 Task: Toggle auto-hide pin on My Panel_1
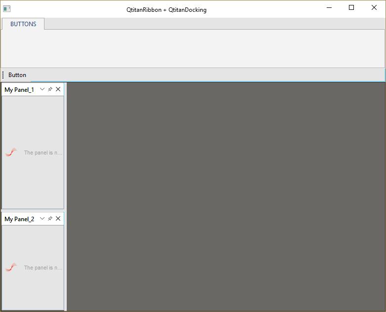[50, 89]
